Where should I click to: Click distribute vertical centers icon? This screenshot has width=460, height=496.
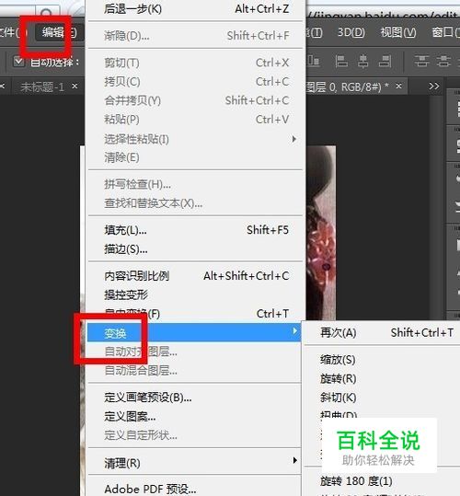point(443,61)
